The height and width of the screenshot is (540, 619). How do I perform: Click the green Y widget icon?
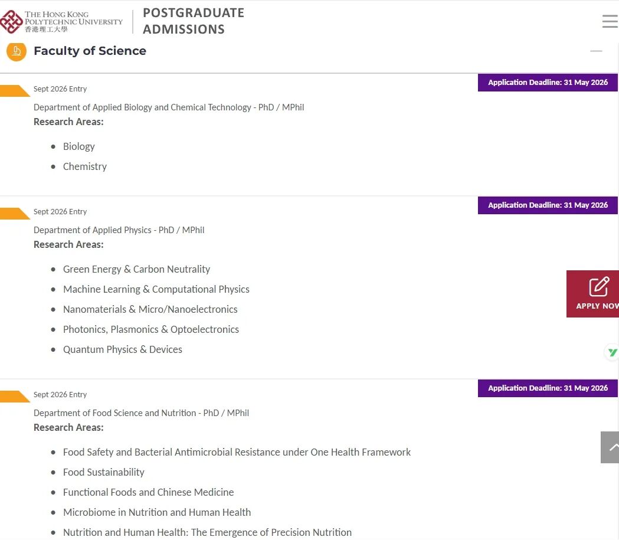[x=613, y=352]
